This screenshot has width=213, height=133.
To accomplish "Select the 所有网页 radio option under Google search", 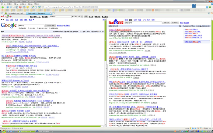I will click(20, 28).
